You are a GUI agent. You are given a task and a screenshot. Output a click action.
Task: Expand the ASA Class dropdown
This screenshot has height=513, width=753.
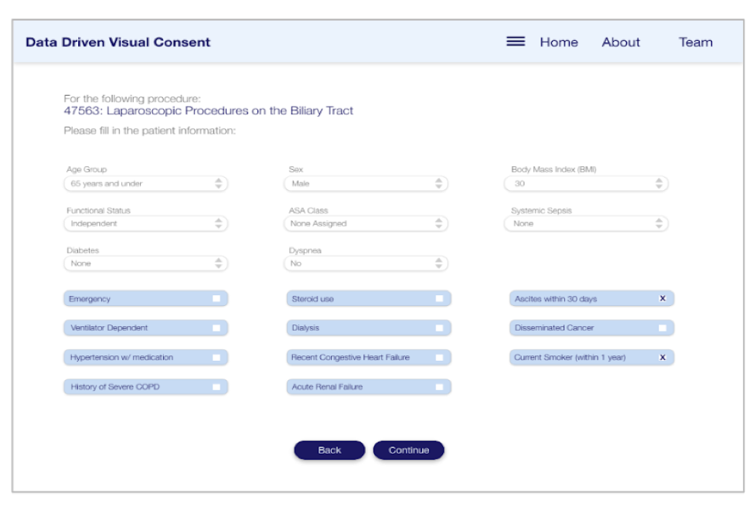(x=366, y=223)
